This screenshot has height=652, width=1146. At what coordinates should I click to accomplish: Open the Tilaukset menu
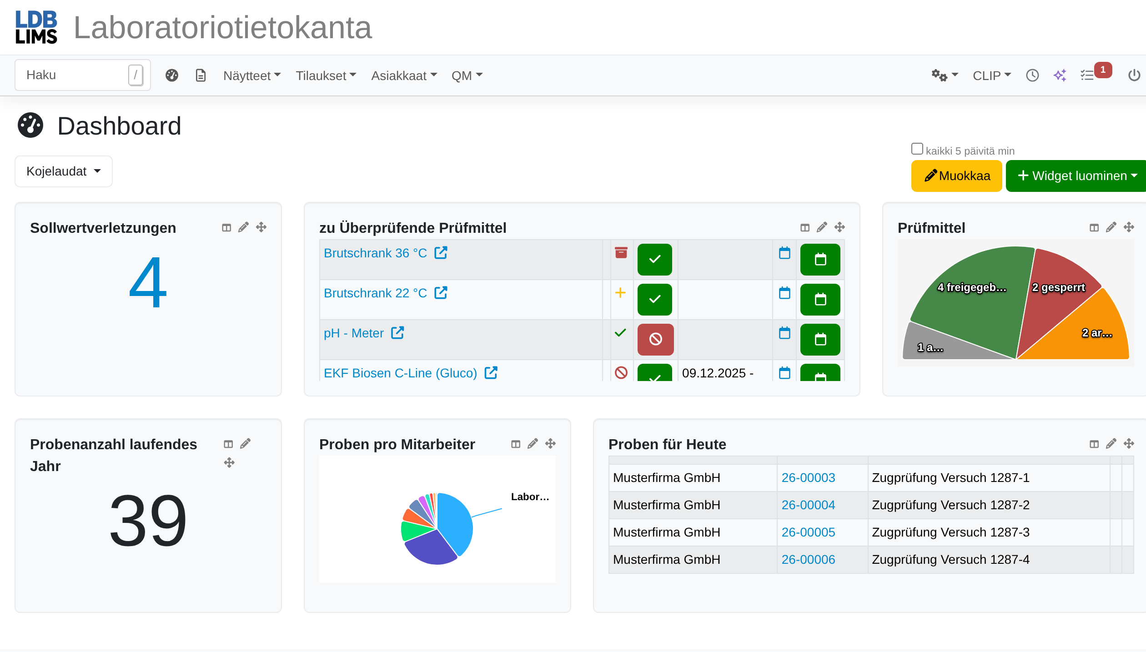[x=326, y=75]
